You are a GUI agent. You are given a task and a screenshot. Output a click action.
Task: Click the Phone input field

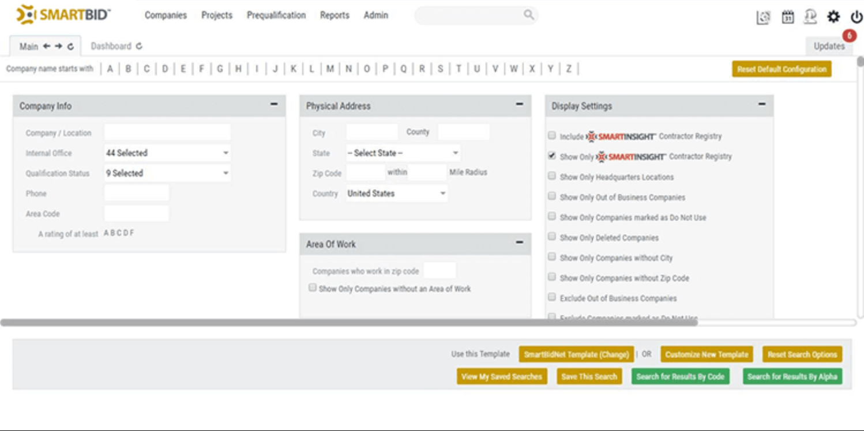136,193
